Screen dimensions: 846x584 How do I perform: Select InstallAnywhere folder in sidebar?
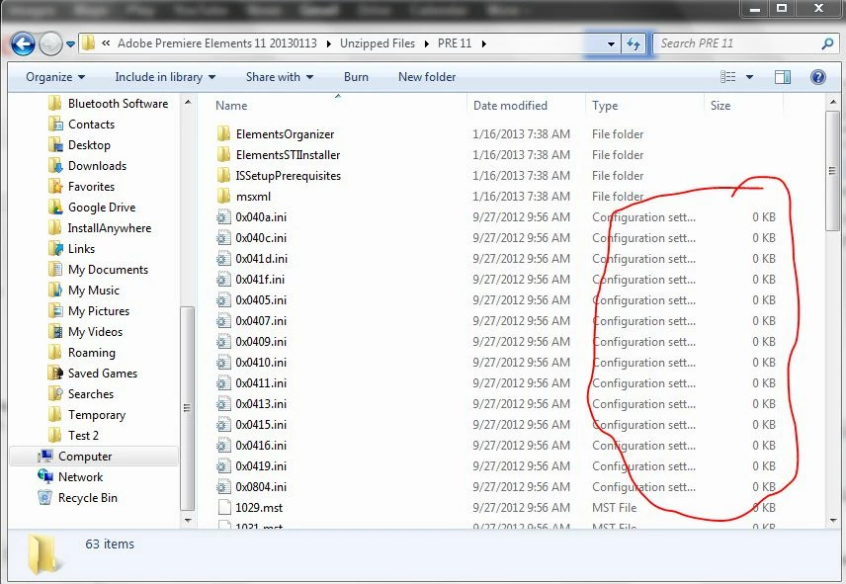[99, 228]
